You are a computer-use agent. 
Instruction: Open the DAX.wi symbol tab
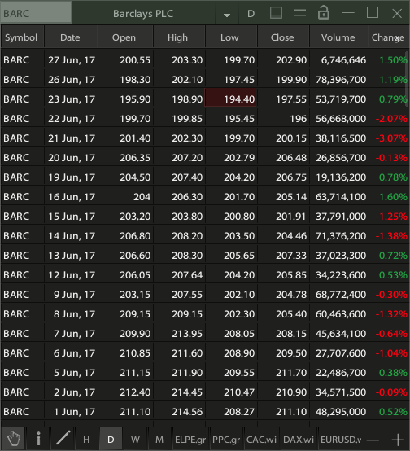coord(299,440)
